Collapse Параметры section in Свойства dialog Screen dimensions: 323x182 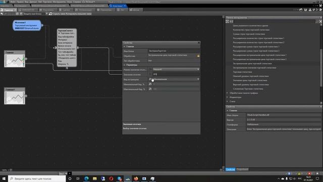click(124, 65)
